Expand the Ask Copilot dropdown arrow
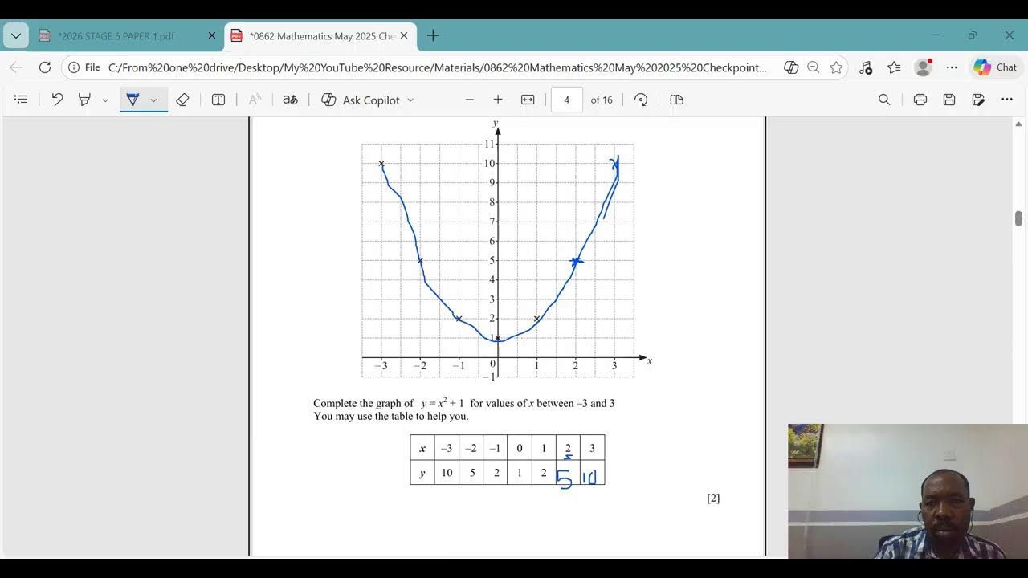The height and width of the screenshot is (578, 1028). (410, 100)
